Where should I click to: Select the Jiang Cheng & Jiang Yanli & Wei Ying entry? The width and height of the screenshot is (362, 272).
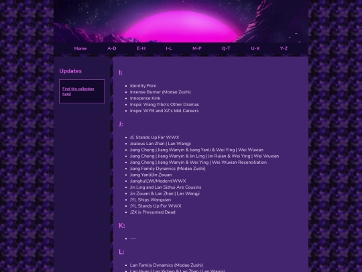[x=196, y=150]
